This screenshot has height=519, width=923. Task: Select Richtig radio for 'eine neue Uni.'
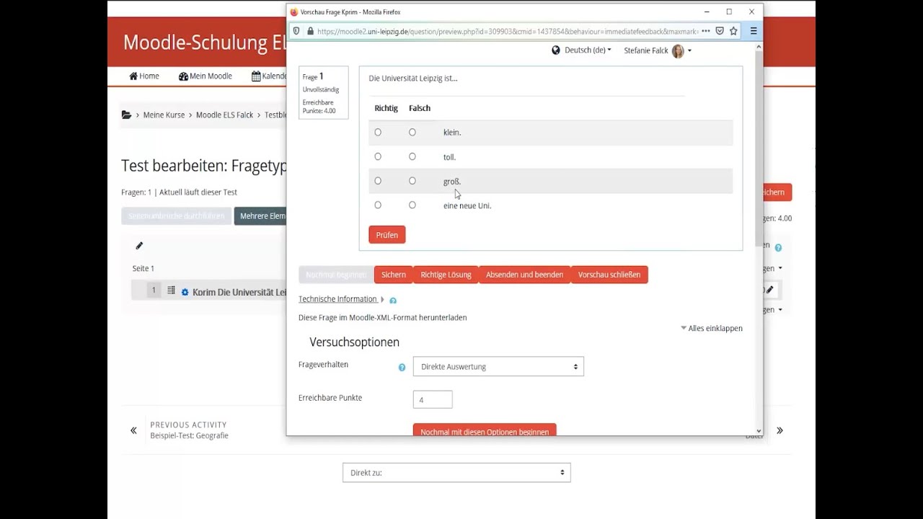coord(378,205)
